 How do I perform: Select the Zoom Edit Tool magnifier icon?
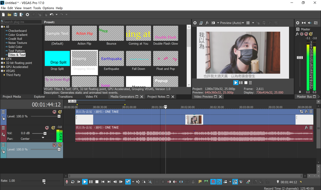pyautogui.click(x=150, y=182)
